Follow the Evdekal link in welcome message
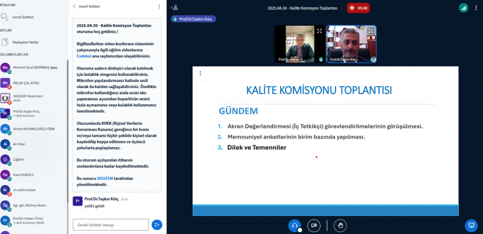This screenshot has height=234, width=483. click(x=84, y=56)
